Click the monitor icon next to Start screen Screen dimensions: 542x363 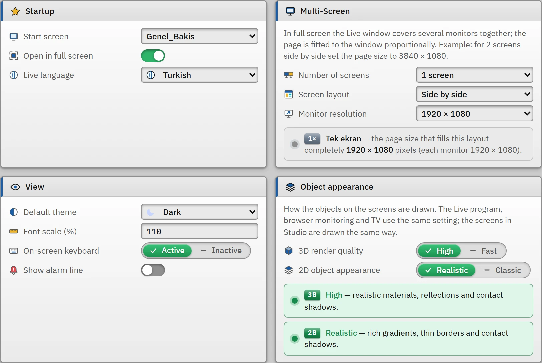[x=14, y=37]
